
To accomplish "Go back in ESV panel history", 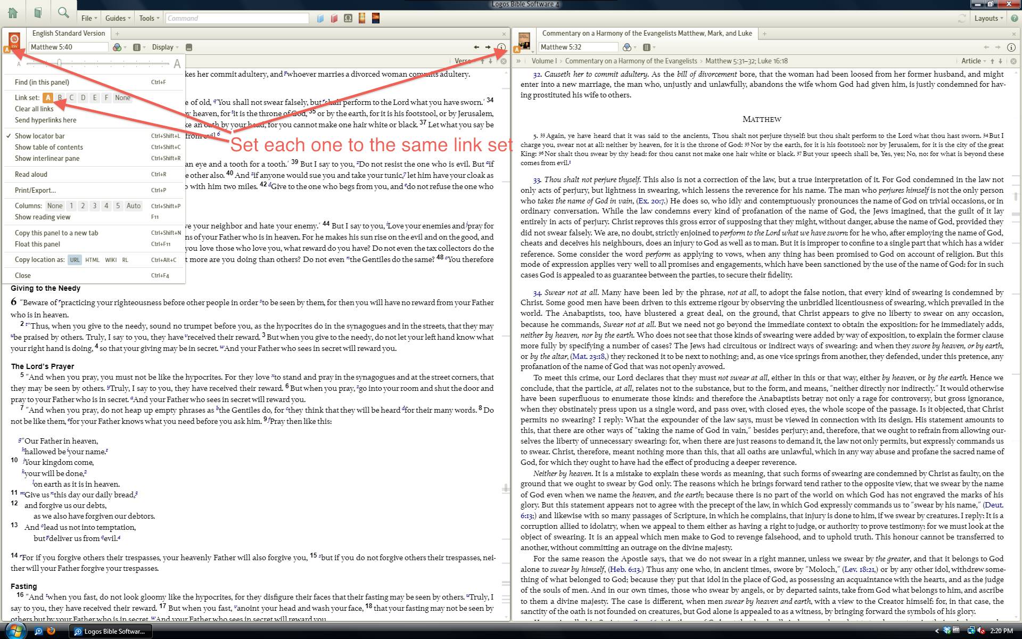I will coord(476,47).
